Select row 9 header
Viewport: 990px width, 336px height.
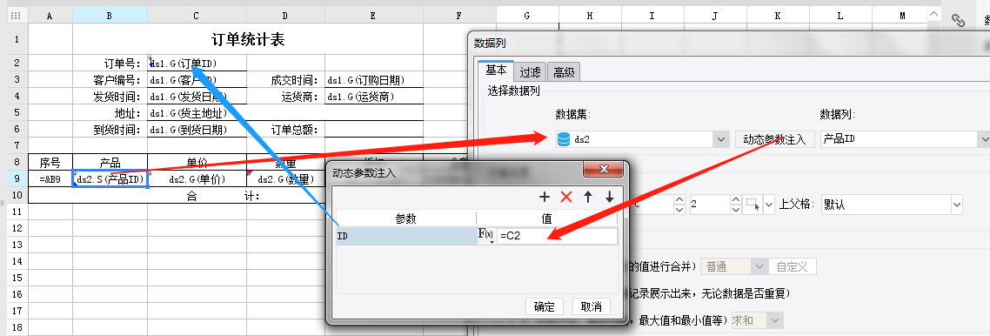pyautogui.click(x=17, y=178)
